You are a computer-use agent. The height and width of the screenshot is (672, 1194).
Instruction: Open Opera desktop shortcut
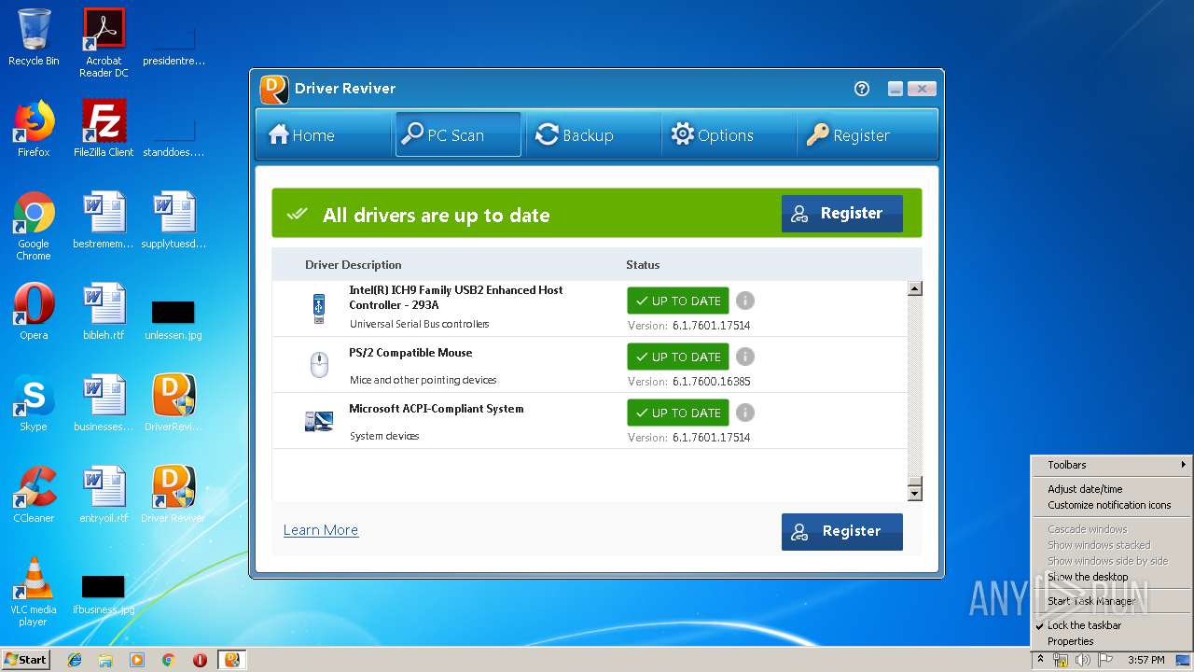pyautogui.click(x=34, y=312)
